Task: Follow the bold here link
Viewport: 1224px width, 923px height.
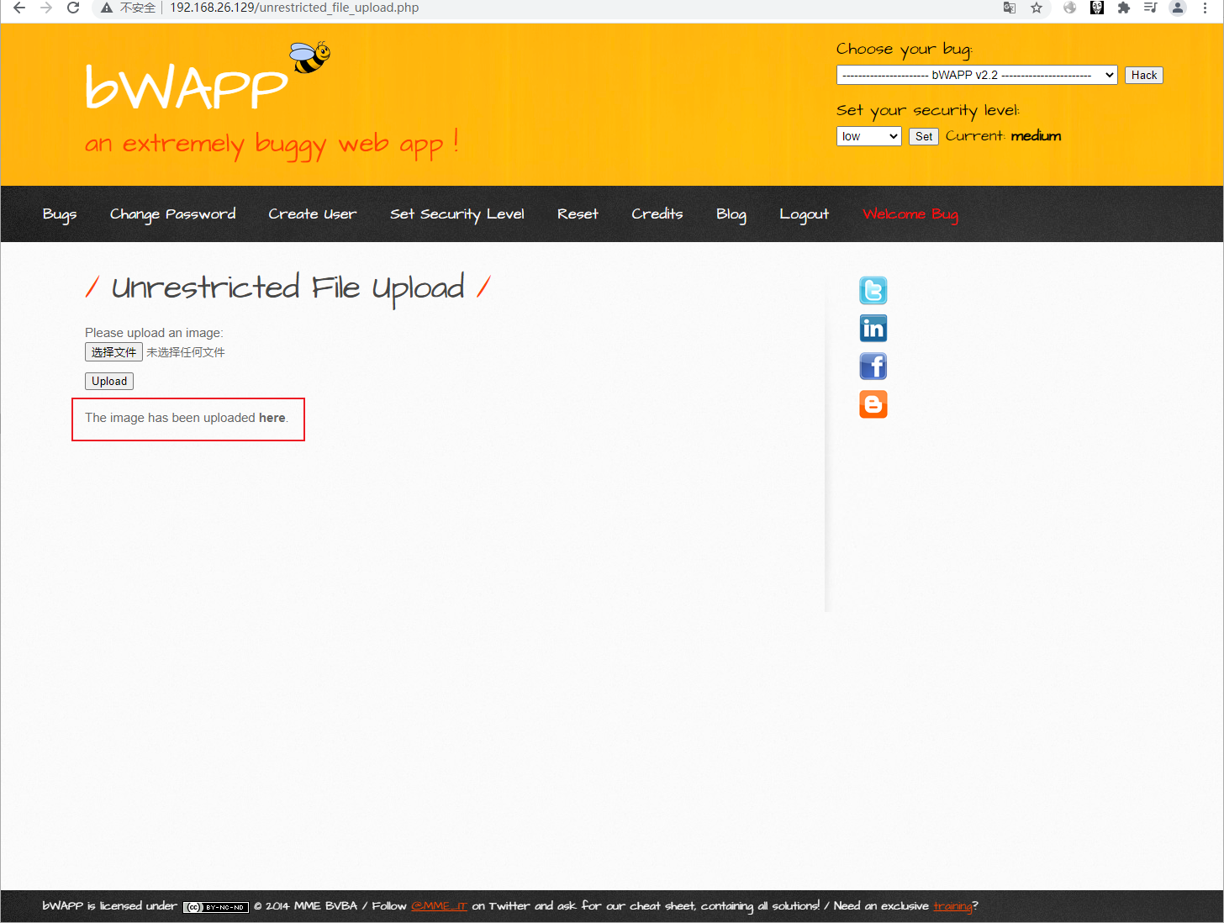Action: point(272,418)
